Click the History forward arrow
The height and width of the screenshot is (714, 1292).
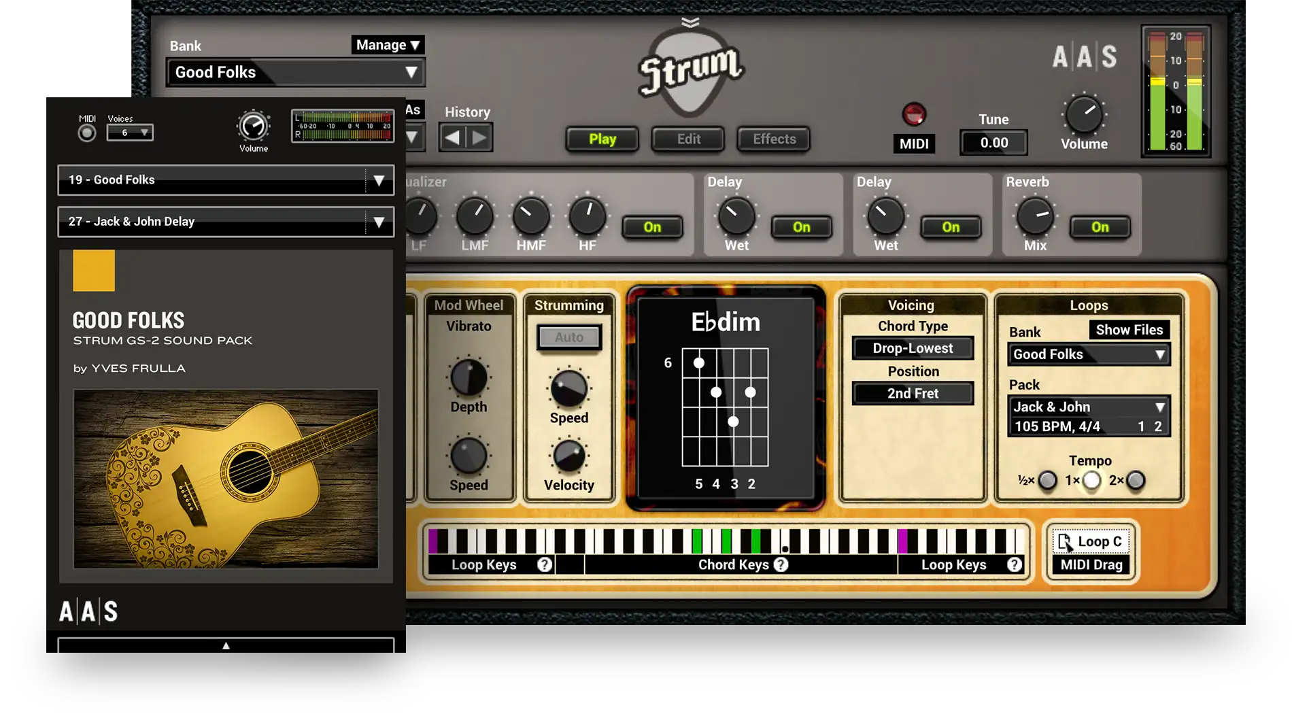point(479,138)
